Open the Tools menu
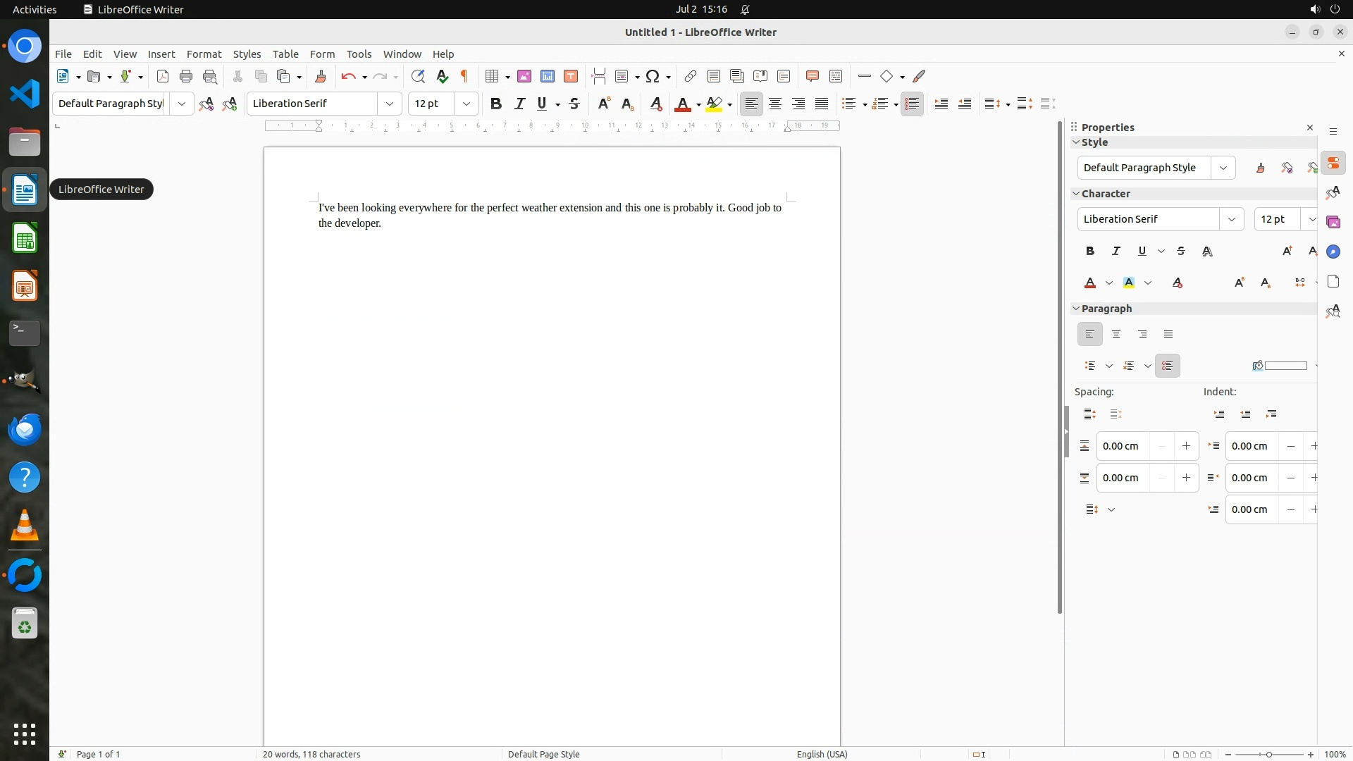The height and width of the screenshot is (761, 1353). click(359, 54)
